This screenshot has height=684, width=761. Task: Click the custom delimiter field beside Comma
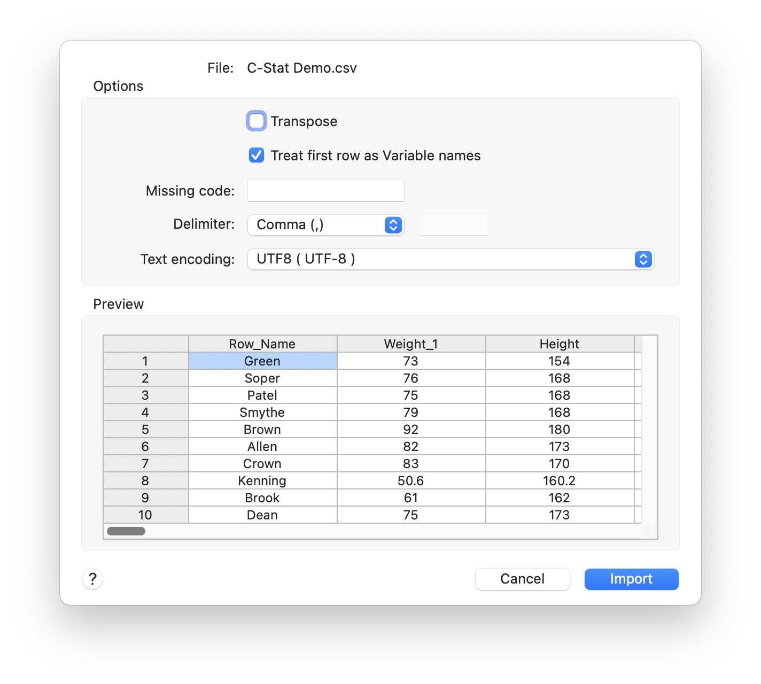point(453,225)
